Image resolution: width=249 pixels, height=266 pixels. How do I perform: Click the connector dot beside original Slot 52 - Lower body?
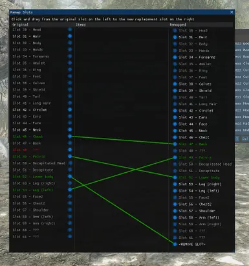[70, 177]
